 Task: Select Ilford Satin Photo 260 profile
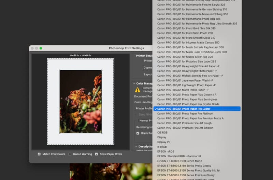coord(197,33)
